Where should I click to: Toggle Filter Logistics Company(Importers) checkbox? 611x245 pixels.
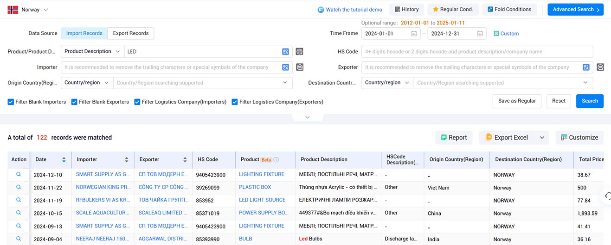coord(137,102)
